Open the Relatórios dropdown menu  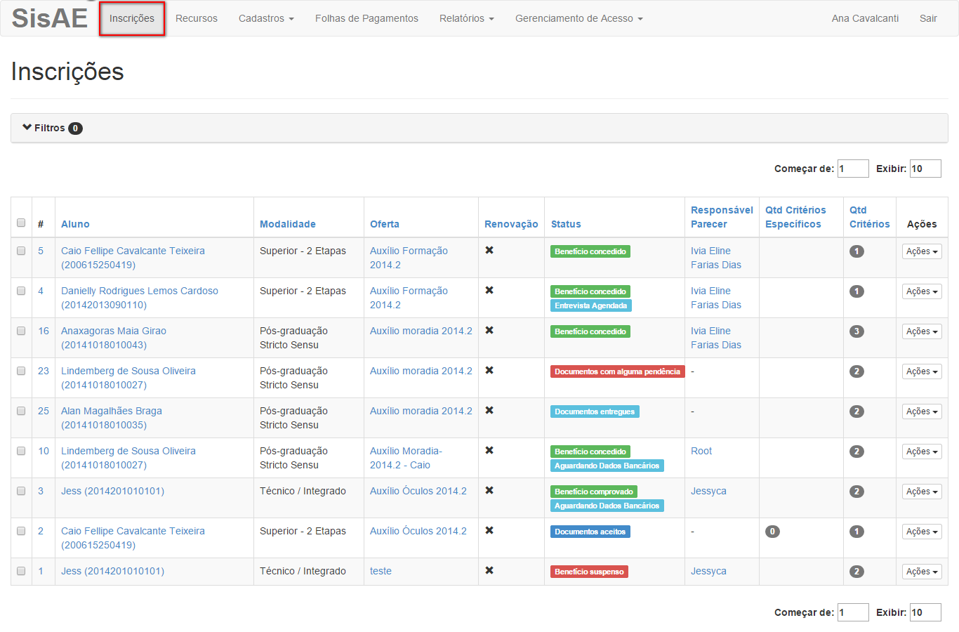(467, 18)
